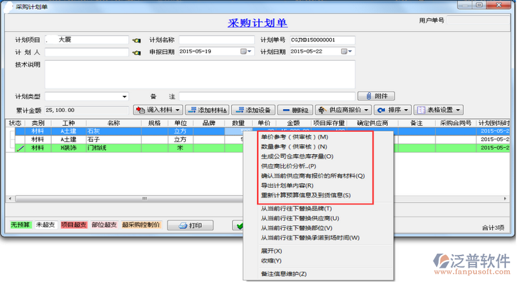
Task: Expand the 计划类型 dropdown
Action: 124,97
